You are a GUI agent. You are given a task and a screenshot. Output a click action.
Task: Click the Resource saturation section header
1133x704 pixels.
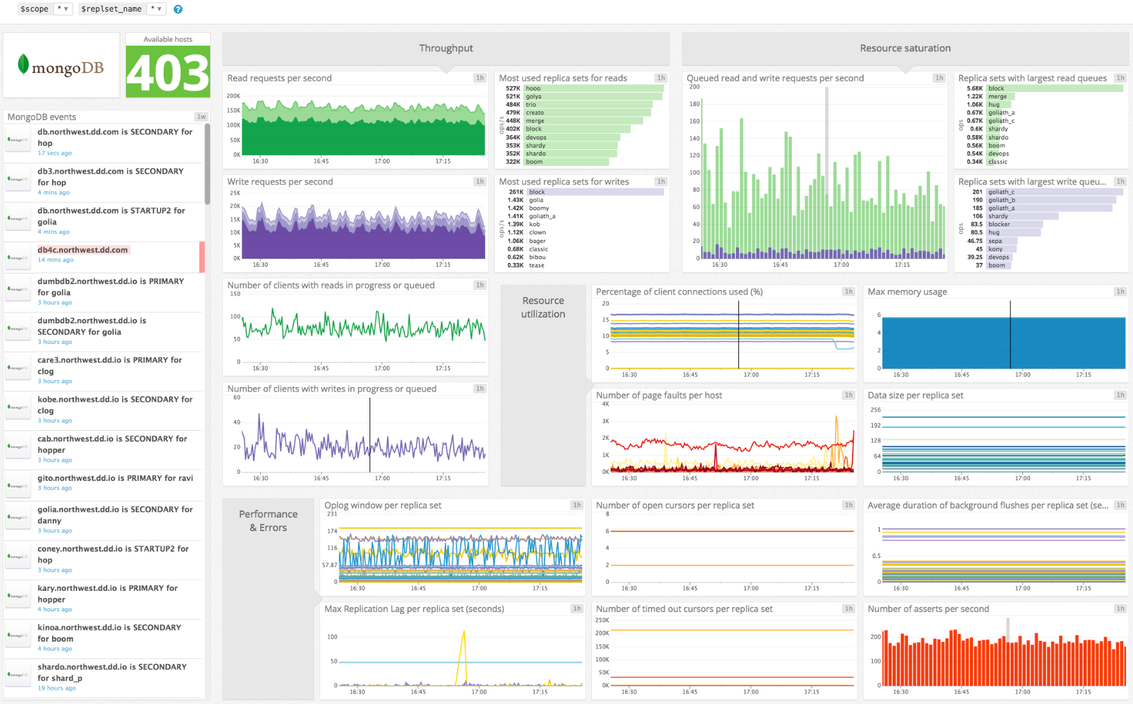(905, 48)
